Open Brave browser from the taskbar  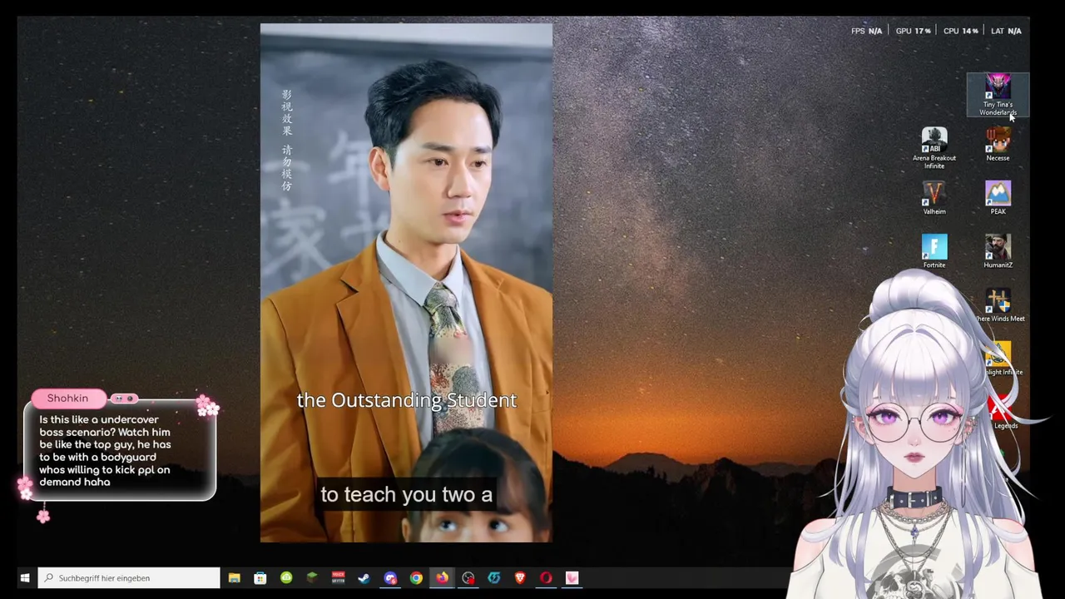tap(520, 577)
